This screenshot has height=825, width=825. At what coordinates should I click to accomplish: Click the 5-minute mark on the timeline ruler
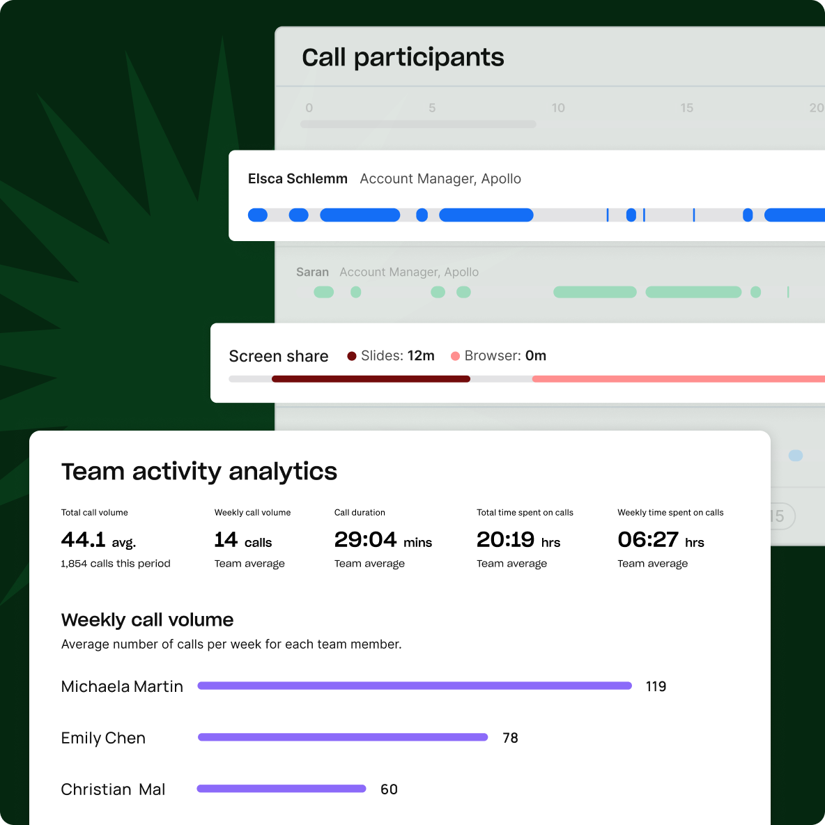(x=431, y=108)
